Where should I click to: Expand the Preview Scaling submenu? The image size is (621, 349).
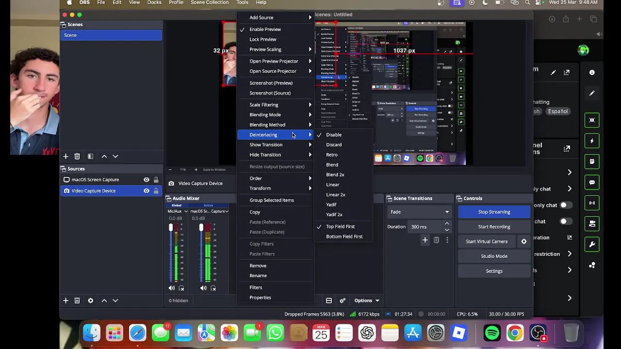tap(276, 49)
